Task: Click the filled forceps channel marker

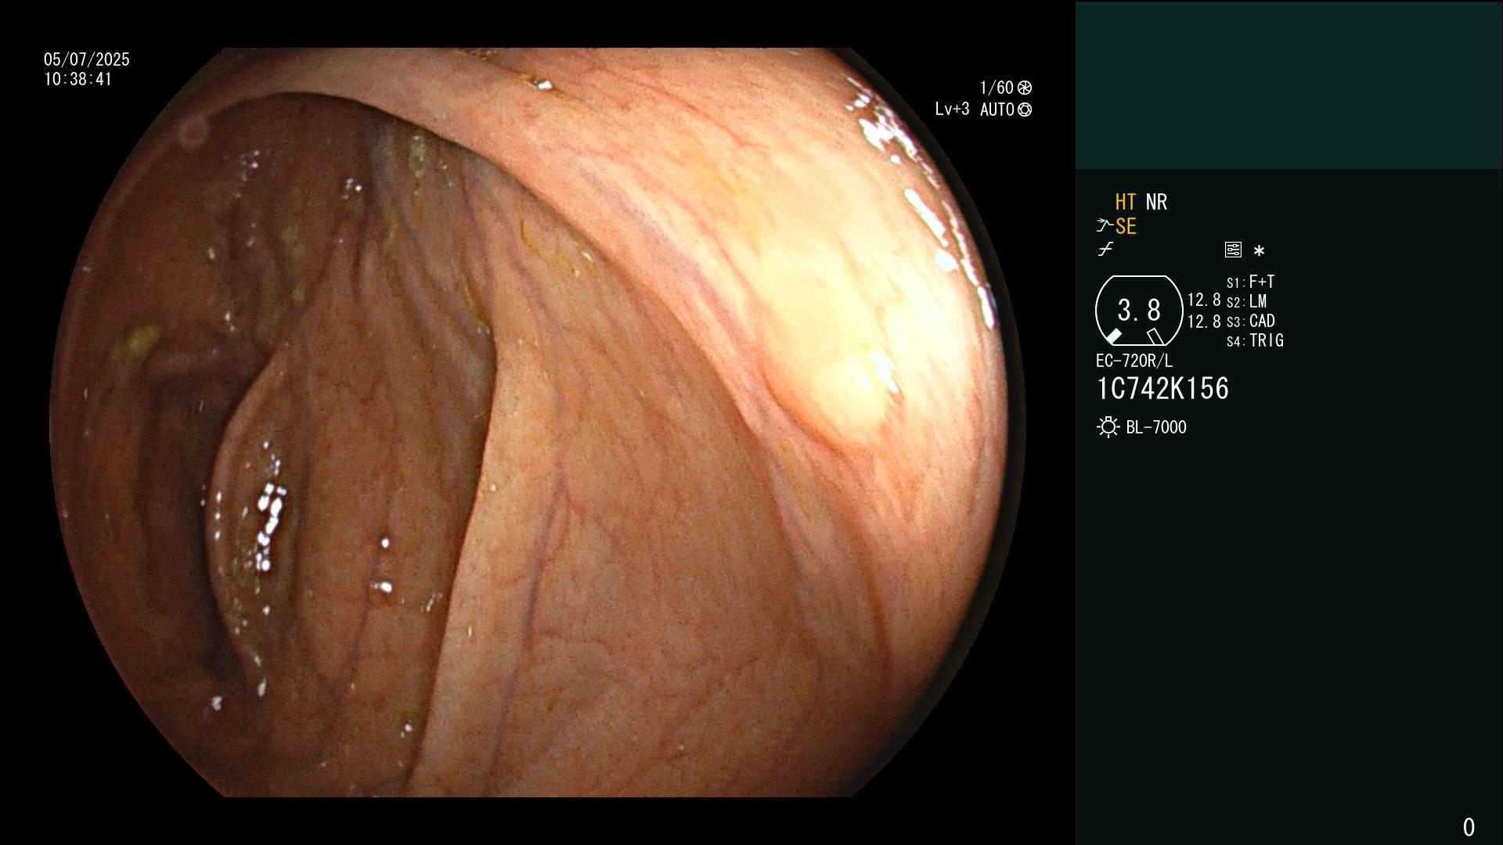Action: (x=1113, y=336)
